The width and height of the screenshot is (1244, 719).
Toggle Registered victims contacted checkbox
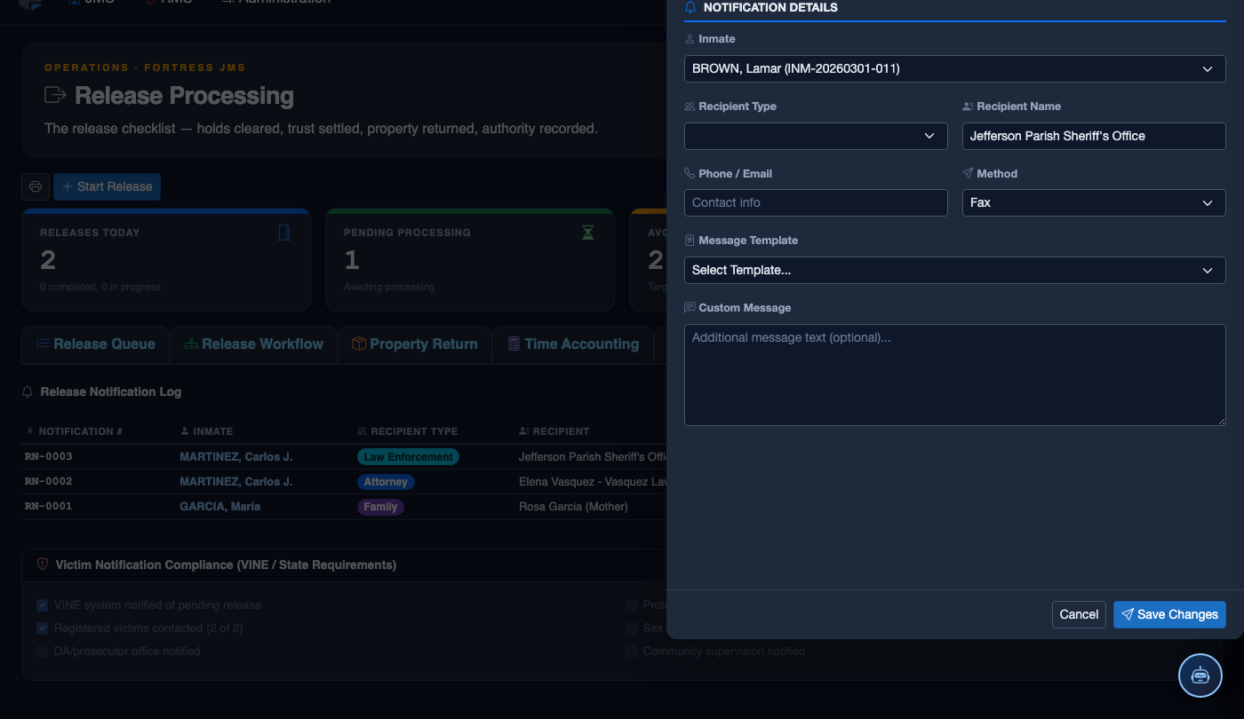43,628
